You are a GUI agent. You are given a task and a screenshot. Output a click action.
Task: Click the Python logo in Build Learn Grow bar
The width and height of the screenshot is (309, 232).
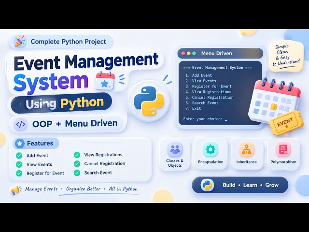pos(207,185)
